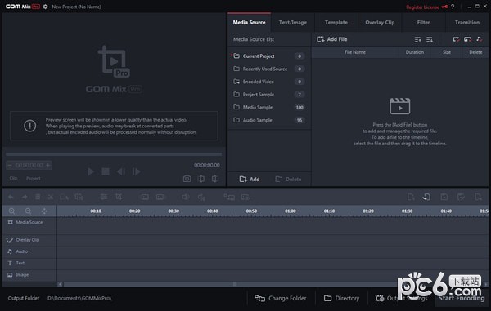Click the Add File icon
The height and width of the screenshot is (311, 491).
[x=320, y=39]
